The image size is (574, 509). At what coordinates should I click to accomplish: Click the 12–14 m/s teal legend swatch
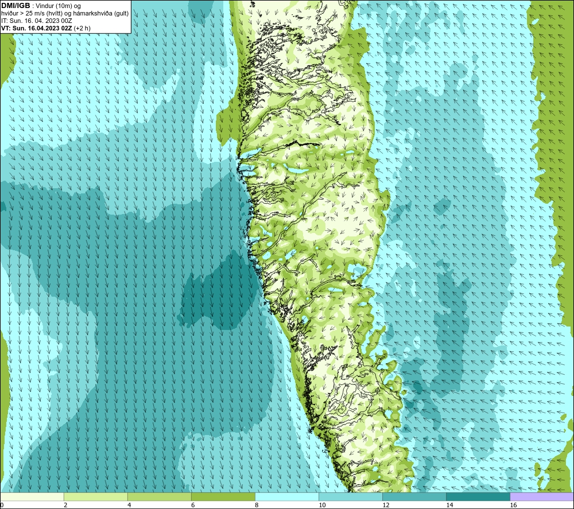tap(414, 496)
